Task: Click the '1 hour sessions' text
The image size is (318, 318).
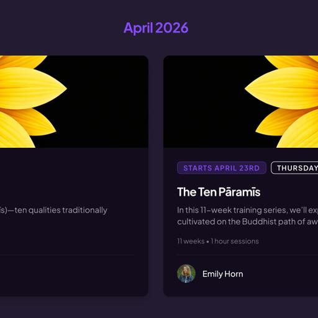Action: click(x=235, y=241)
